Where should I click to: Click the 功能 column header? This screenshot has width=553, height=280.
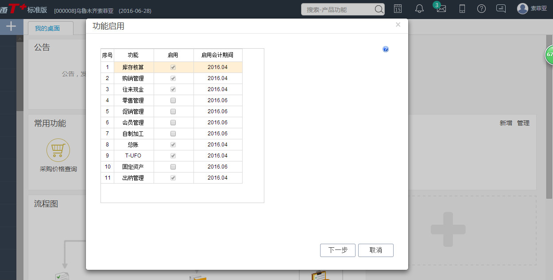[x=133, y=55]
